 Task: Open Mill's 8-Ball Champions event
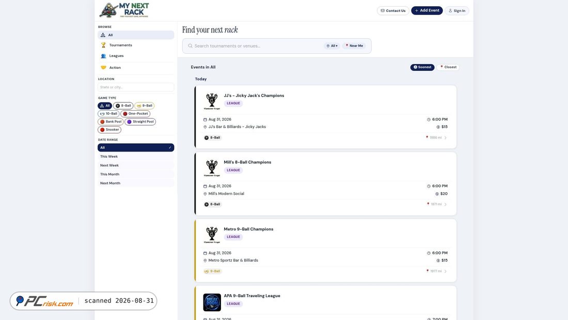[247, 162]
